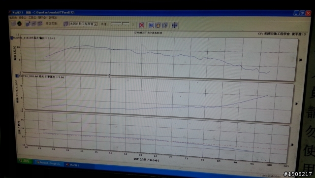This screenshot has width=315, height=178.
Task: Click the CF: 美國自動工程學會 status text
Action: pyautogui.click(x=274, y=34)
